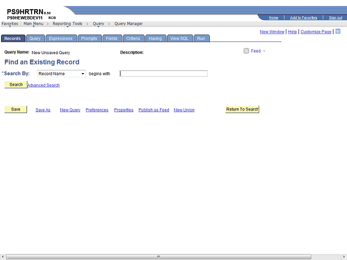Switch to the Records tab
Viewport: 347px width, 260px height.
pos(12,38)
